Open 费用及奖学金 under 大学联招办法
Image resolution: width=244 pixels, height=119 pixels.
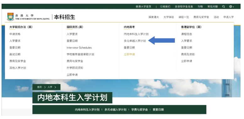[x=18, y=61]
